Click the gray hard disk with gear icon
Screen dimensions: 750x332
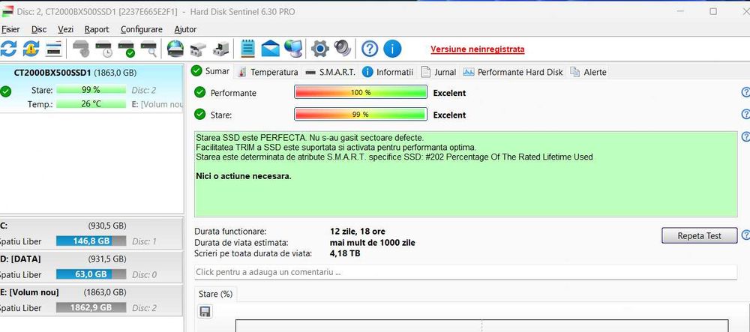tap(81, 48)
